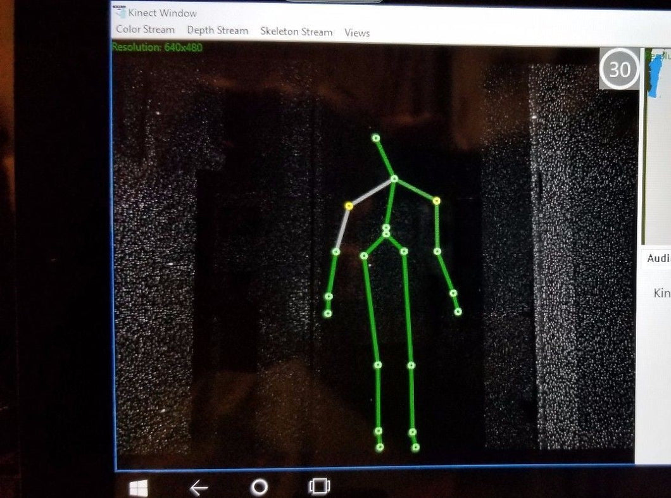Open the Color Stream menu
Screen dimensions: 671x498
[145, 30]
